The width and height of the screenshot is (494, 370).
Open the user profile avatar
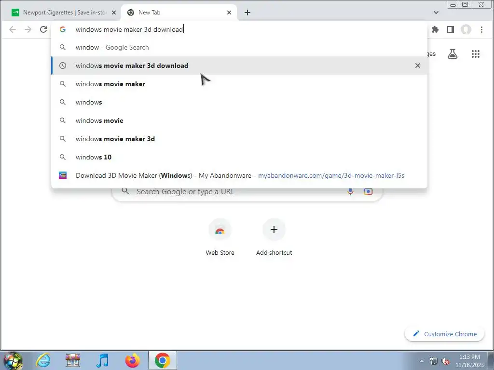click(x=466, y=29)
